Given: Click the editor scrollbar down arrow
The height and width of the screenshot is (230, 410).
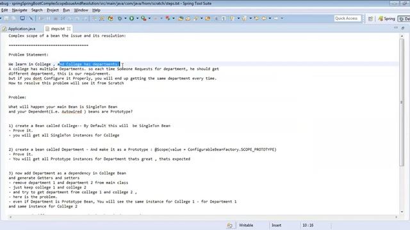Looking at the screenshot, I should coord(402,212).
